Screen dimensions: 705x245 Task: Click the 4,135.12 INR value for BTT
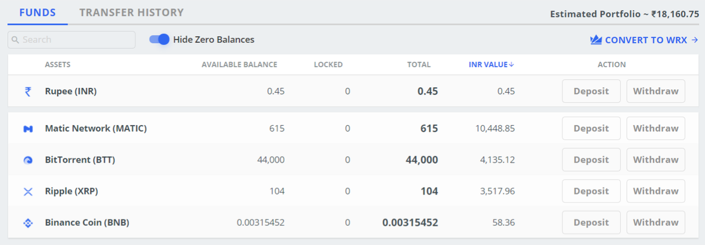(x=498, y=160)
